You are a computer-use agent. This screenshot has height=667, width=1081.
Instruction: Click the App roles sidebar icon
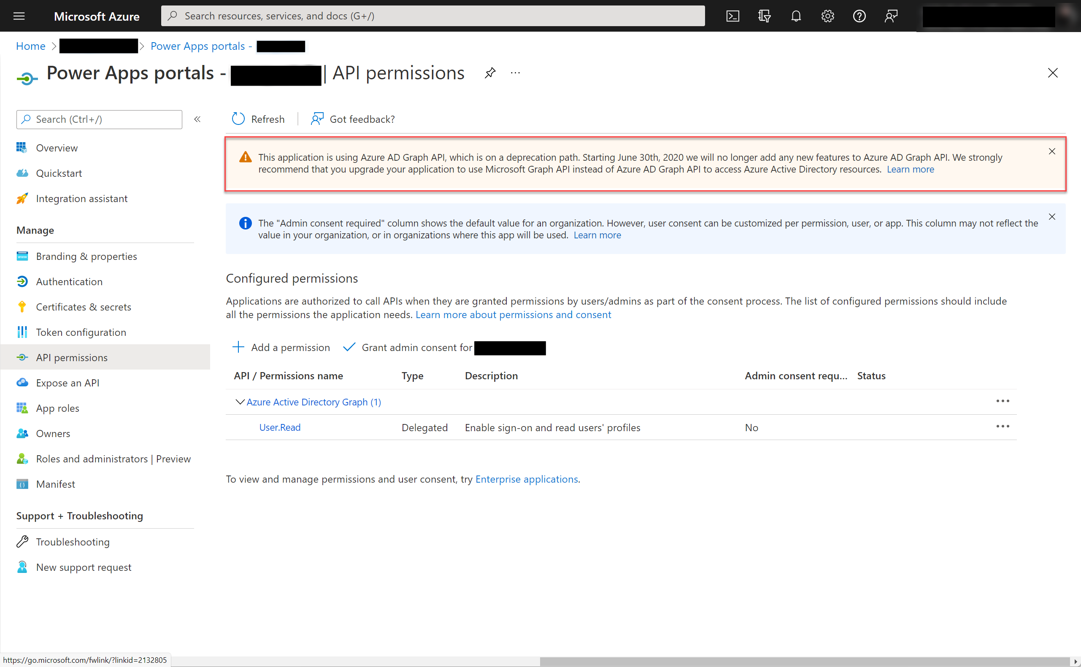point(22,408)
